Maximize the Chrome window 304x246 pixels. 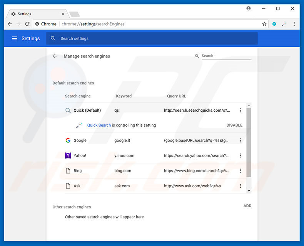(278, 8)
